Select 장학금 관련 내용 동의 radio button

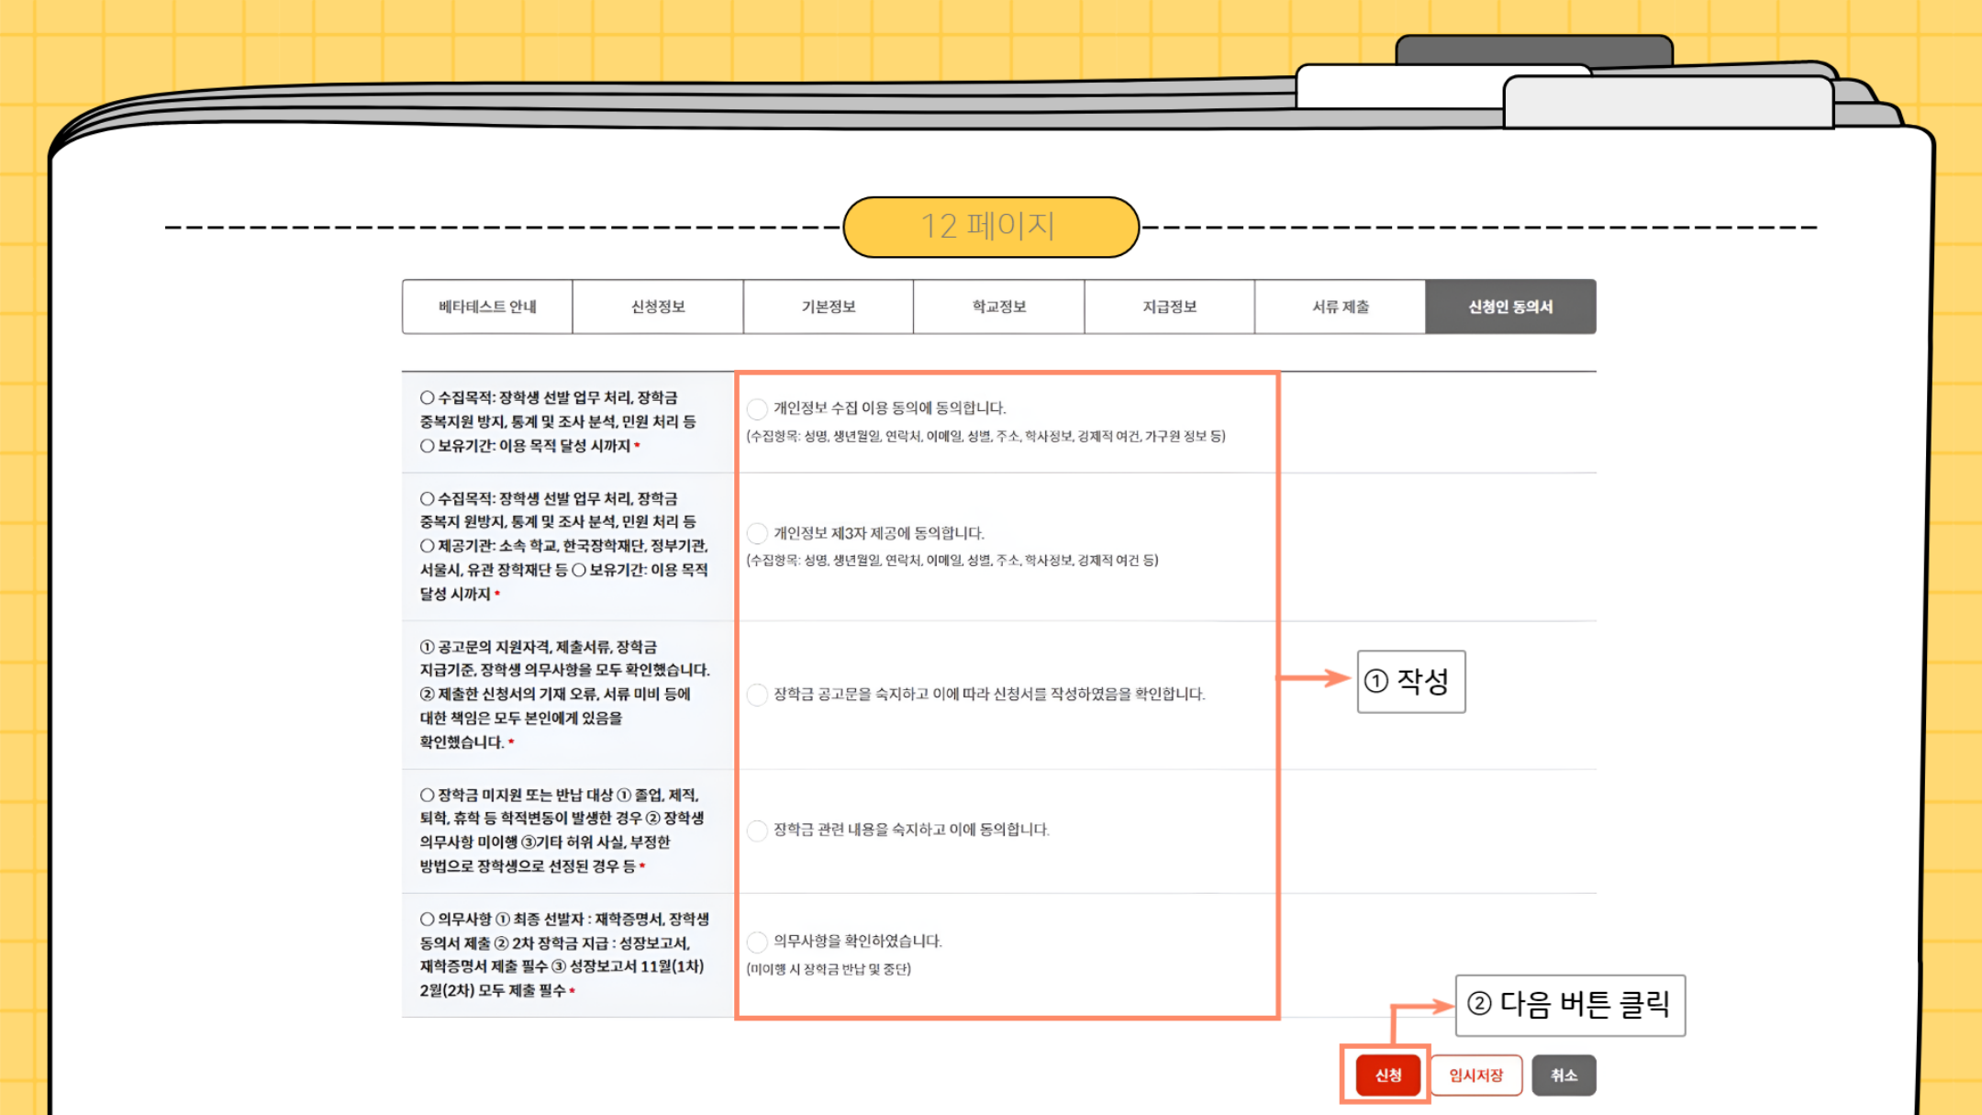click(x=757, y=831)
